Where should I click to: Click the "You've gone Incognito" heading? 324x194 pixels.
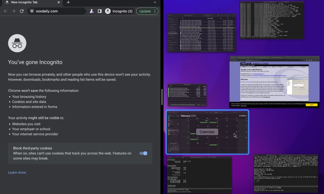coord(35,62)
